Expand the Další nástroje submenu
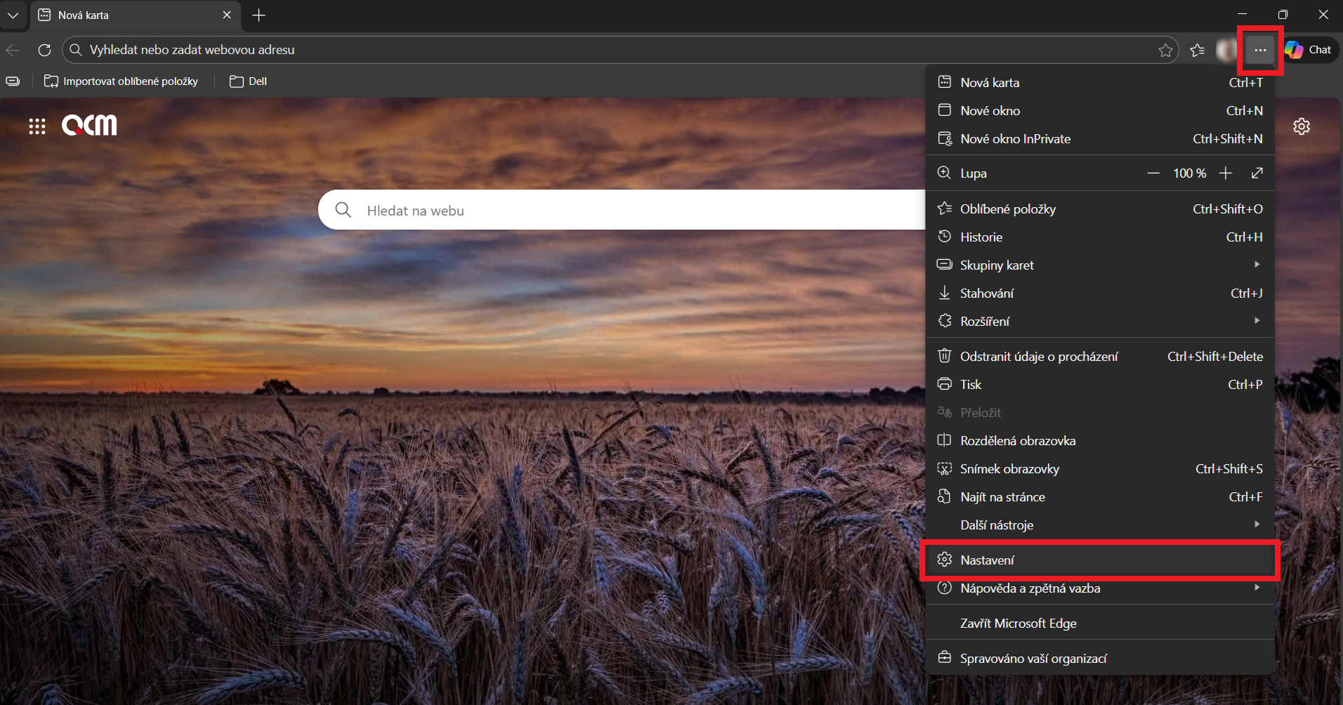The width and height of the screenshot is (1343, 705). [1099, 525]
